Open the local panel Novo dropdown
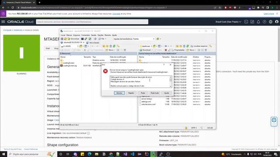 tap(110, 50)
